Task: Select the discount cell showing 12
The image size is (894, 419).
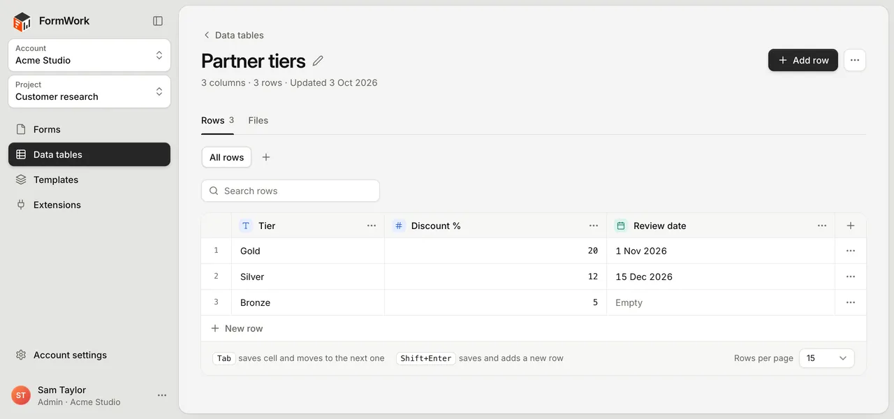Action: [495, 277]
